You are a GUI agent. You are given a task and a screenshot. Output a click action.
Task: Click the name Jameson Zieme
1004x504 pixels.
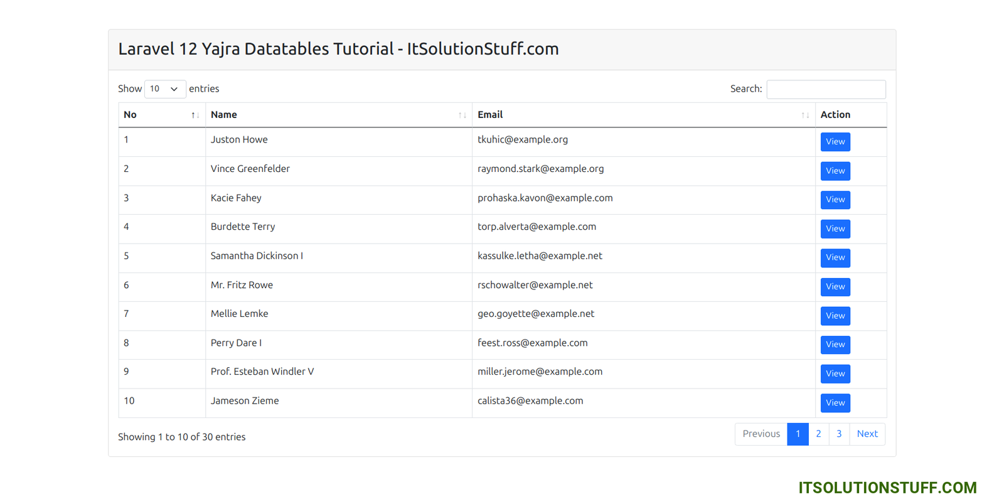pyautogui.click(x=245, y=401)
